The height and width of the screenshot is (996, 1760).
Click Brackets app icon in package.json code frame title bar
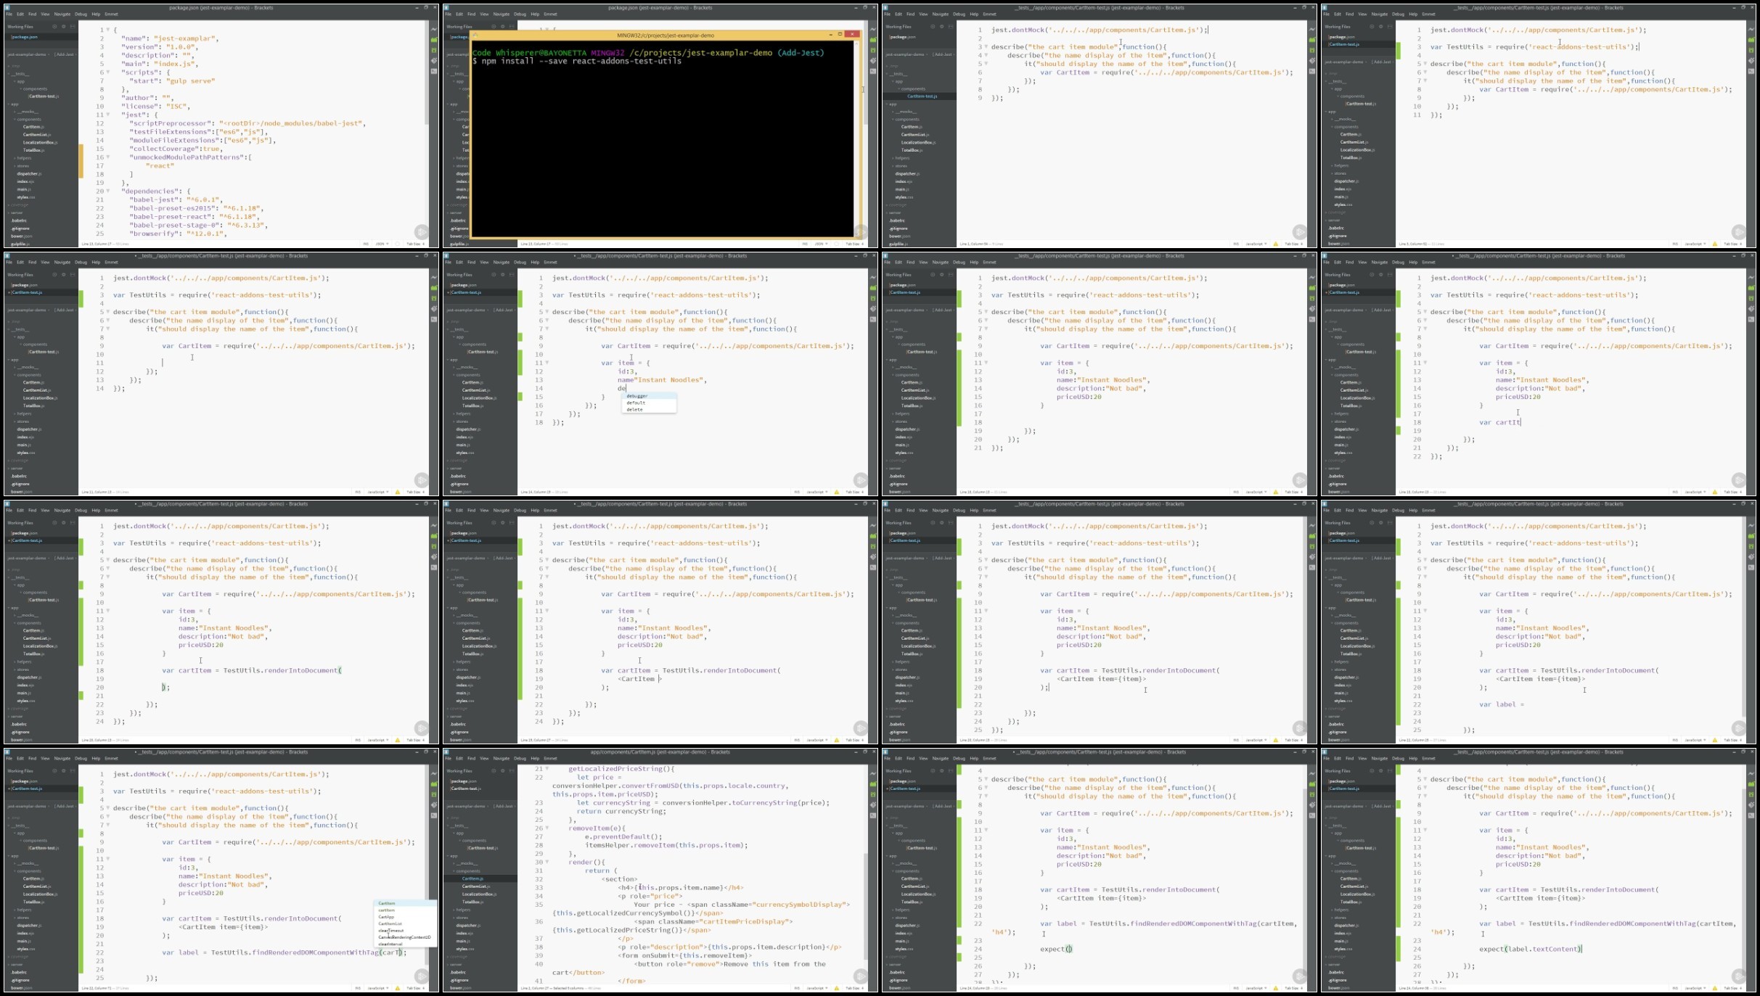7,7
